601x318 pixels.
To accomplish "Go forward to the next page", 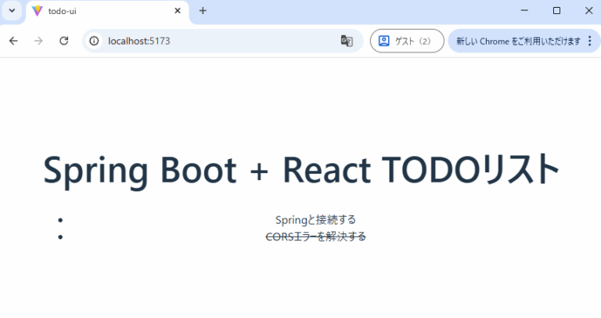I will point(39,41).
